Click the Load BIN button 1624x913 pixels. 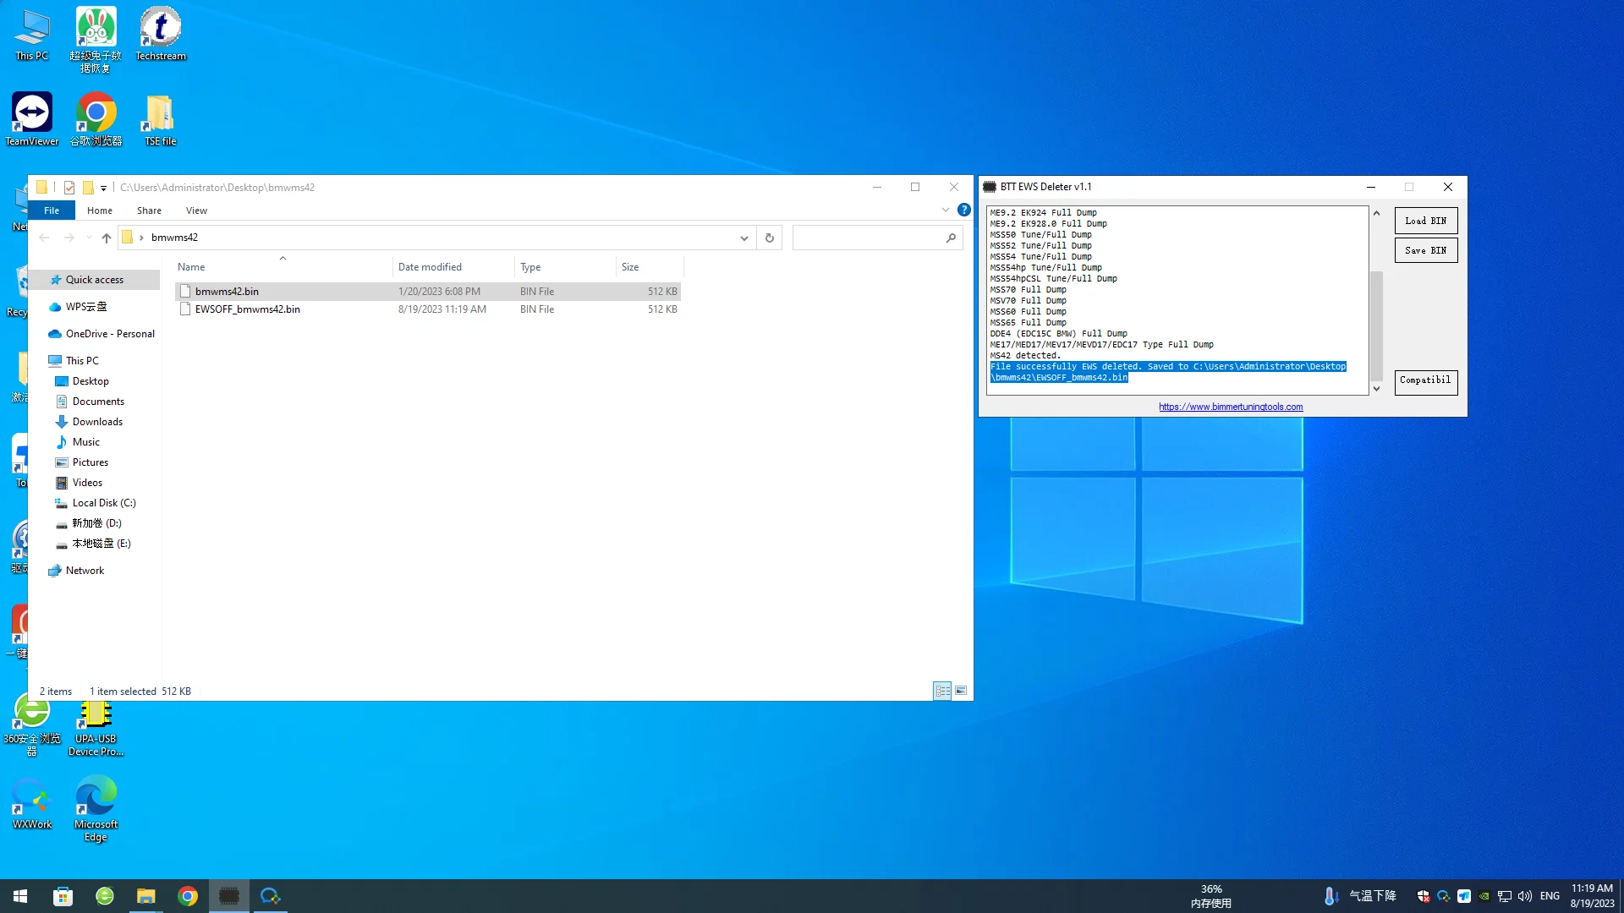click(x=1424, y=220)
